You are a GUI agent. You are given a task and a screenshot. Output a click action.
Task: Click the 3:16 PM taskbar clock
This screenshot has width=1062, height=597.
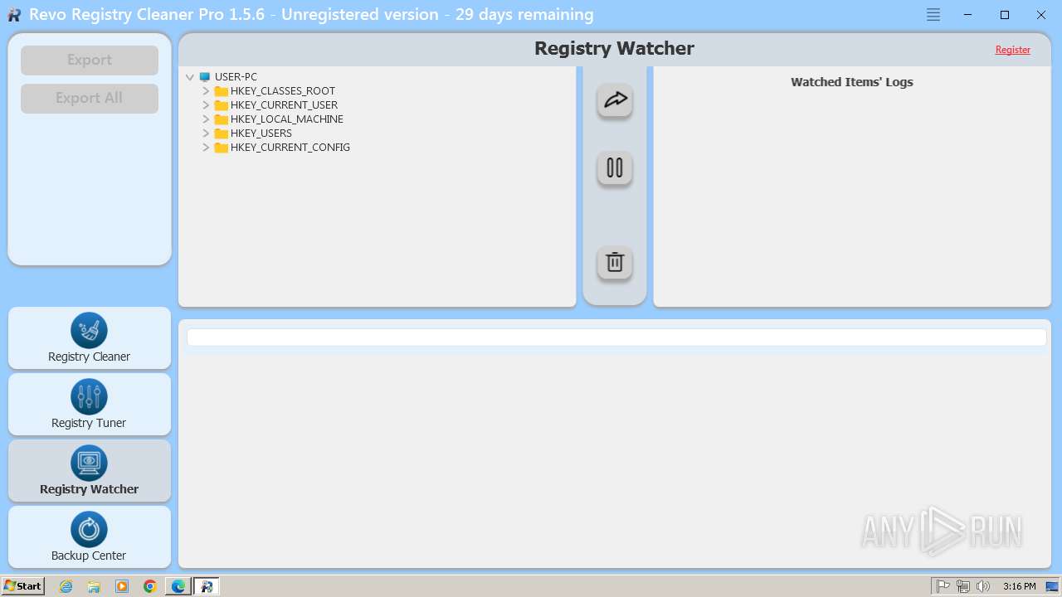tap(1019, 586)
